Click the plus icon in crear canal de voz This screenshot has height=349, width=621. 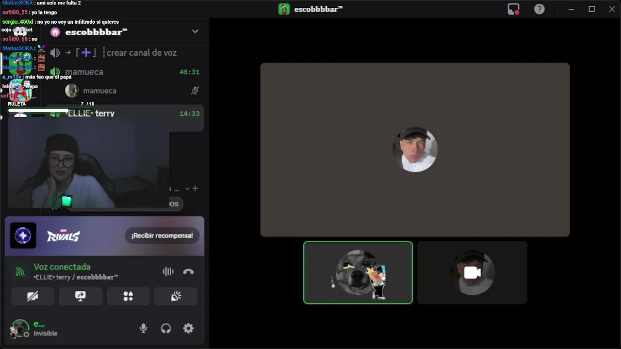[x=86, y=53]
